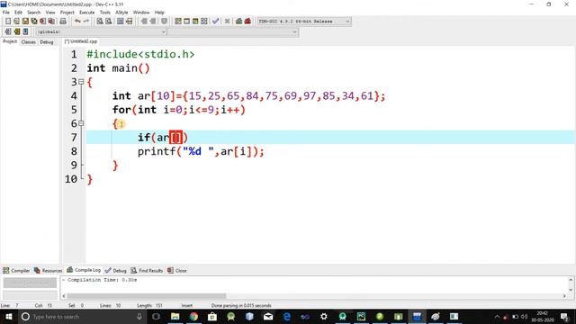
Task: Click the Close file toolbar icon
Action: click(x=43, y=22)
